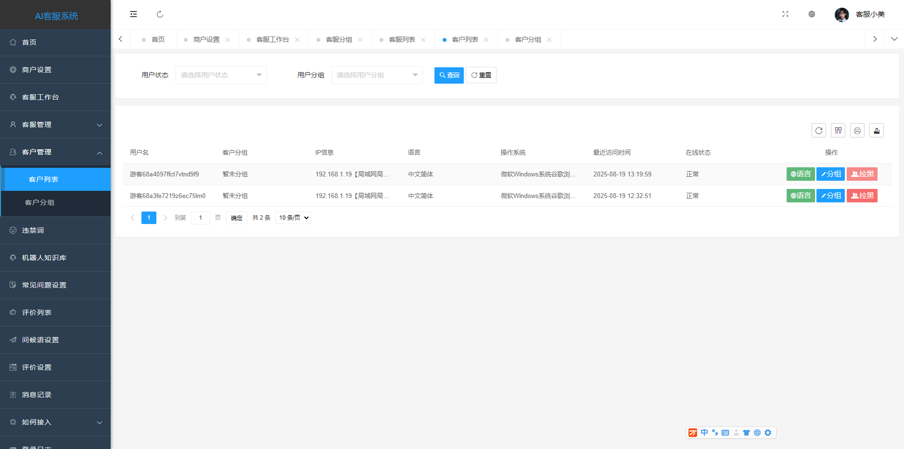Open the language globe icon
Screen dimensions: 904x449
[812, 14]
